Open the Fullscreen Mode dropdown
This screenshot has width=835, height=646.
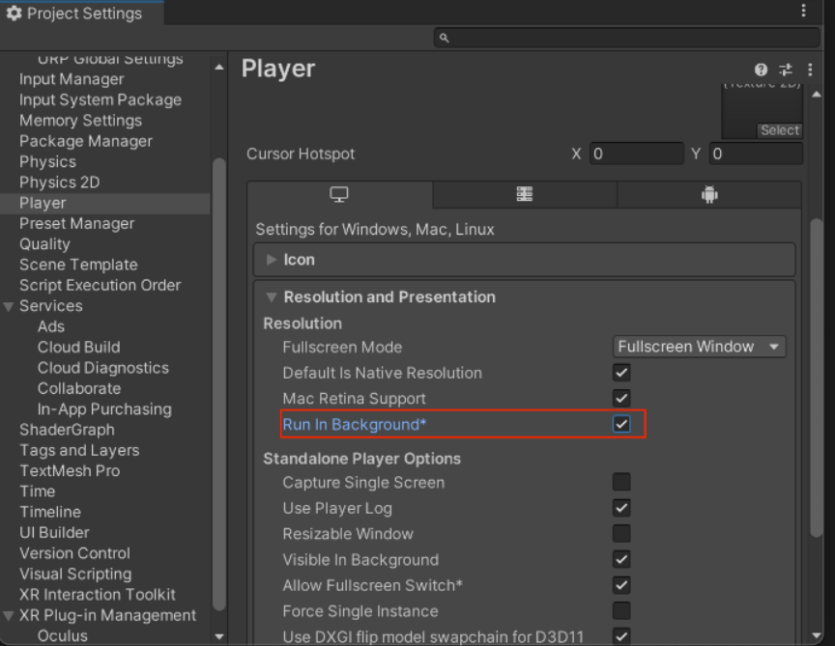pos(698,346)
